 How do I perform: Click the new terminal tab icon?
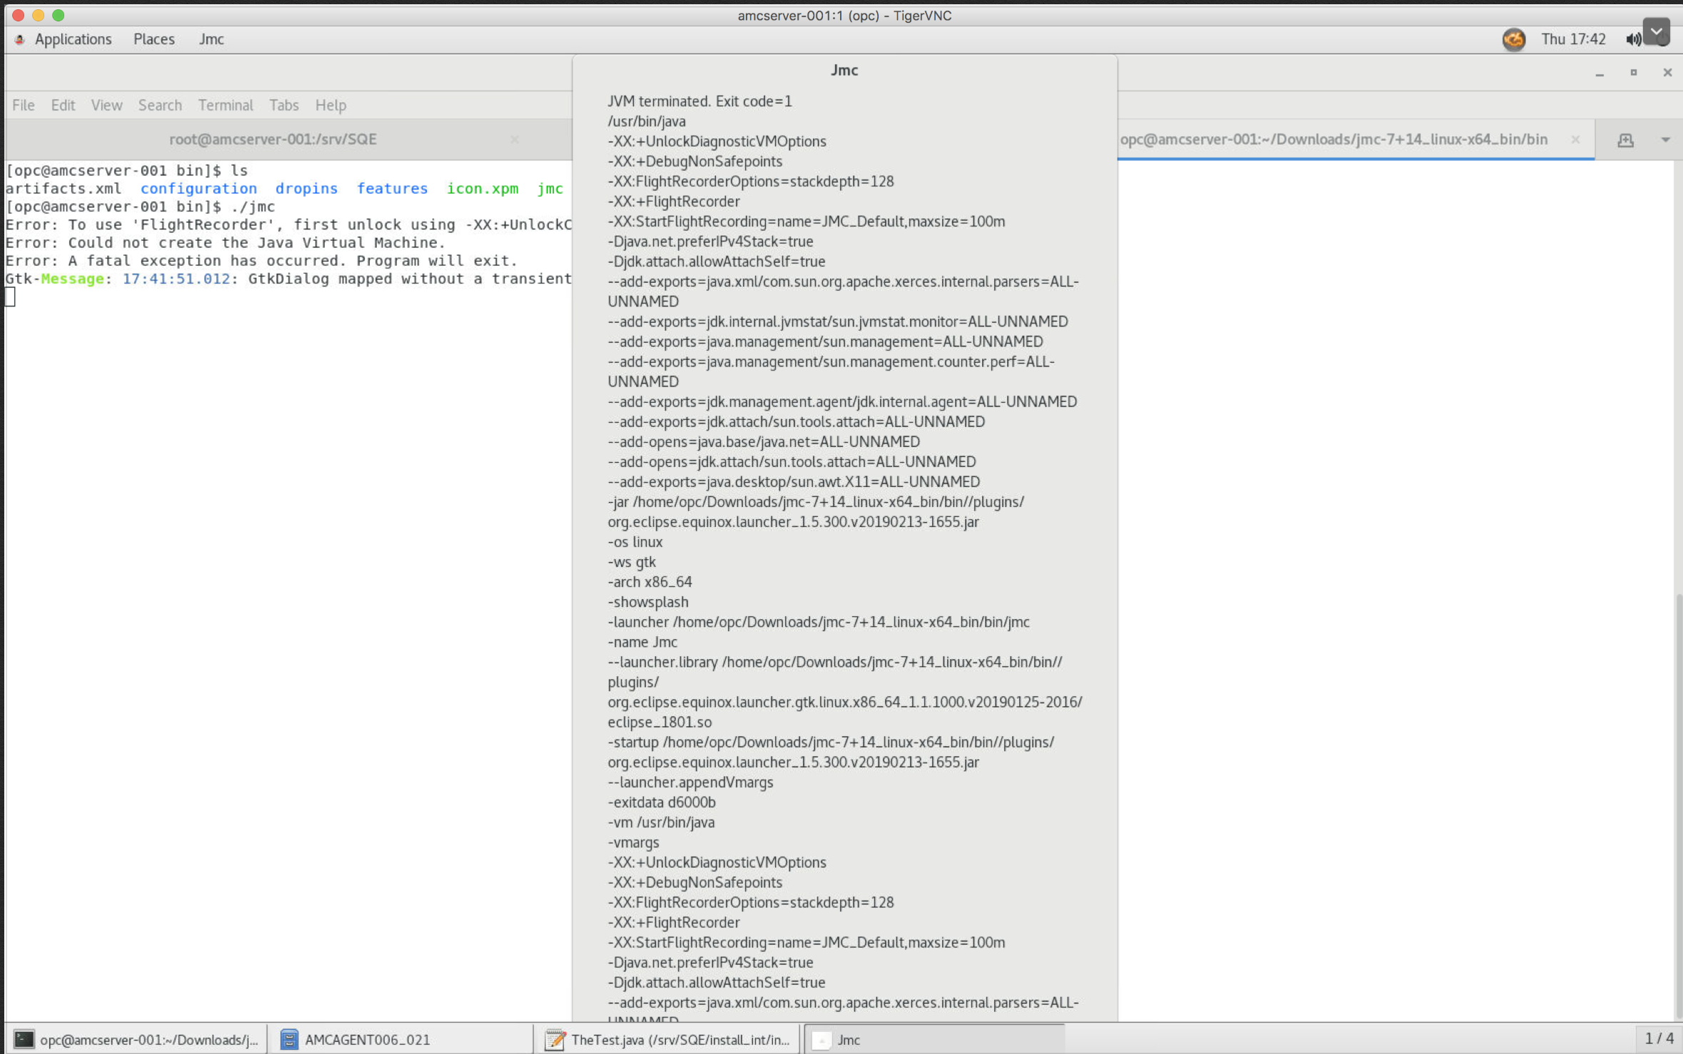[1625, 140]
